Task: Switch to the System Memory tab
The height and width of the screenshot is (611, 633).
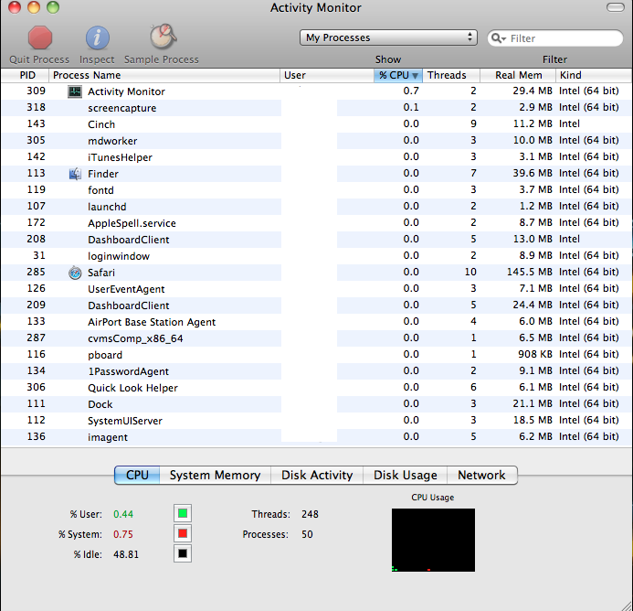Action: point(216,475)
